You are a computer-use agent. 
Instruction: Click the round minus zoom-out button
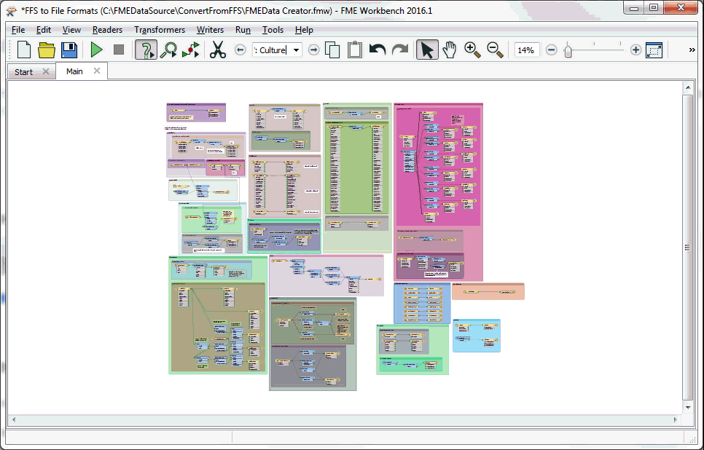tap(552, 50)
